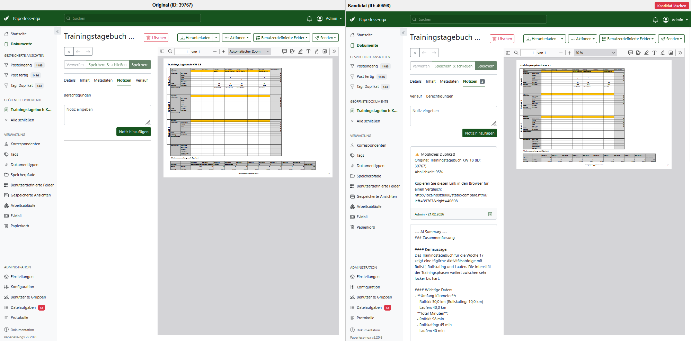Toggle the PDF sidebar in the Kandidat viewer
The height and width of the screenshot is (341, 691).
pyautogui.click(x=508, y=53)
